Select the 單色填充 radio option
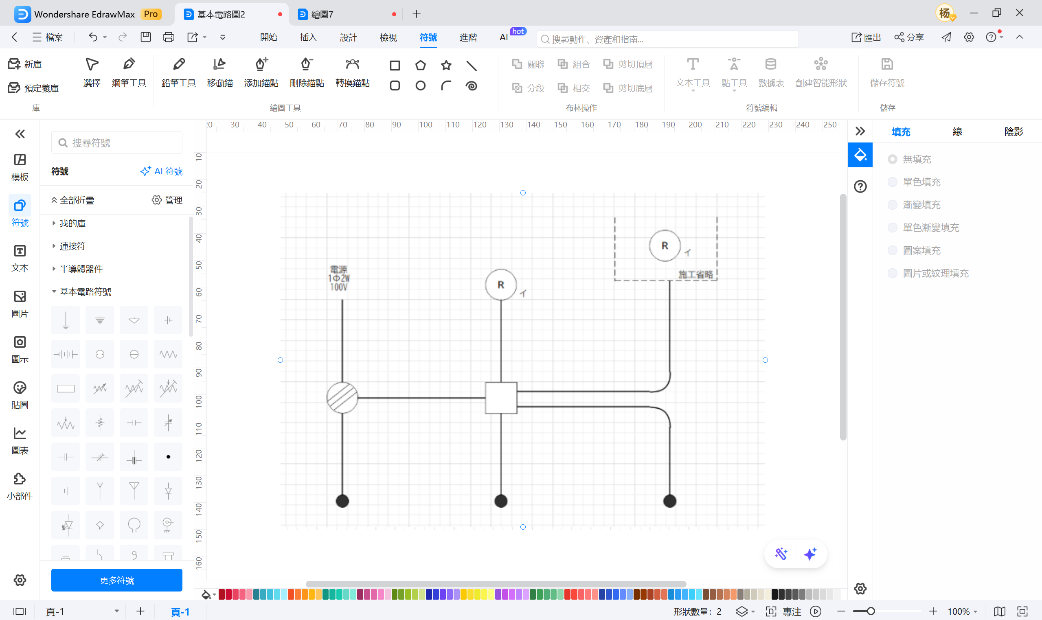The width and height of the screenshot is (1042, 620). tap(893, 182)
